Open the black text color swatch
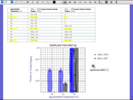The width and height of the screenshot is (133, 100). pyautogui.click(x=54, y=2)
